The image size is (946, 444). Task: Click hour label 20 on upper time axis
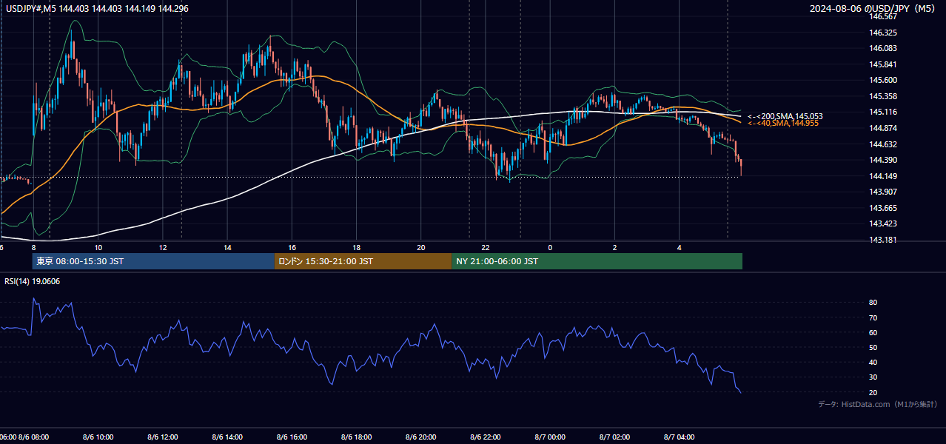pyautogui.click(x=421, y=247)
